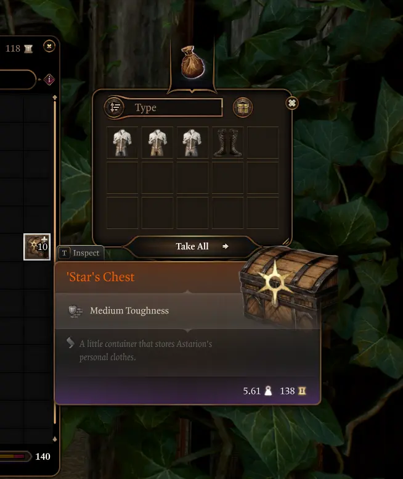The width and height of the screenshot is (403, 479).
Task: Click the pouch icon above the container
Action: point(192,62)
